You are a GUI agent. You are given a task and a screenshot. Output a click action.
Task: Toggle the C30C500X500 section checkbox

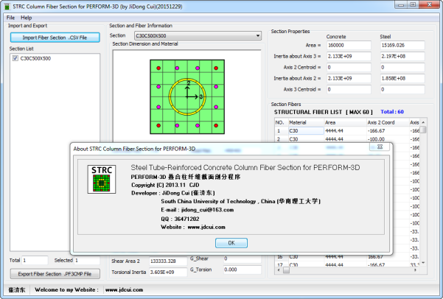point(15,58)
